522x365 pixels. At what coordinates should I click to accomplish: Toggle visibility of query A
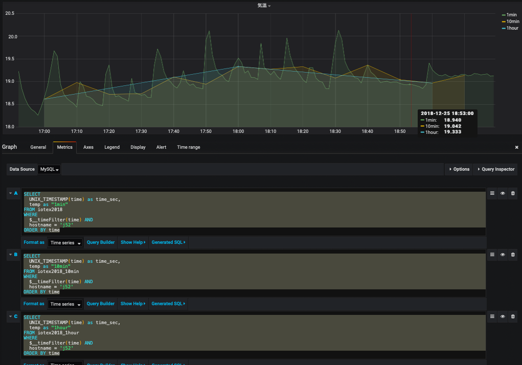tap(503, 193)
